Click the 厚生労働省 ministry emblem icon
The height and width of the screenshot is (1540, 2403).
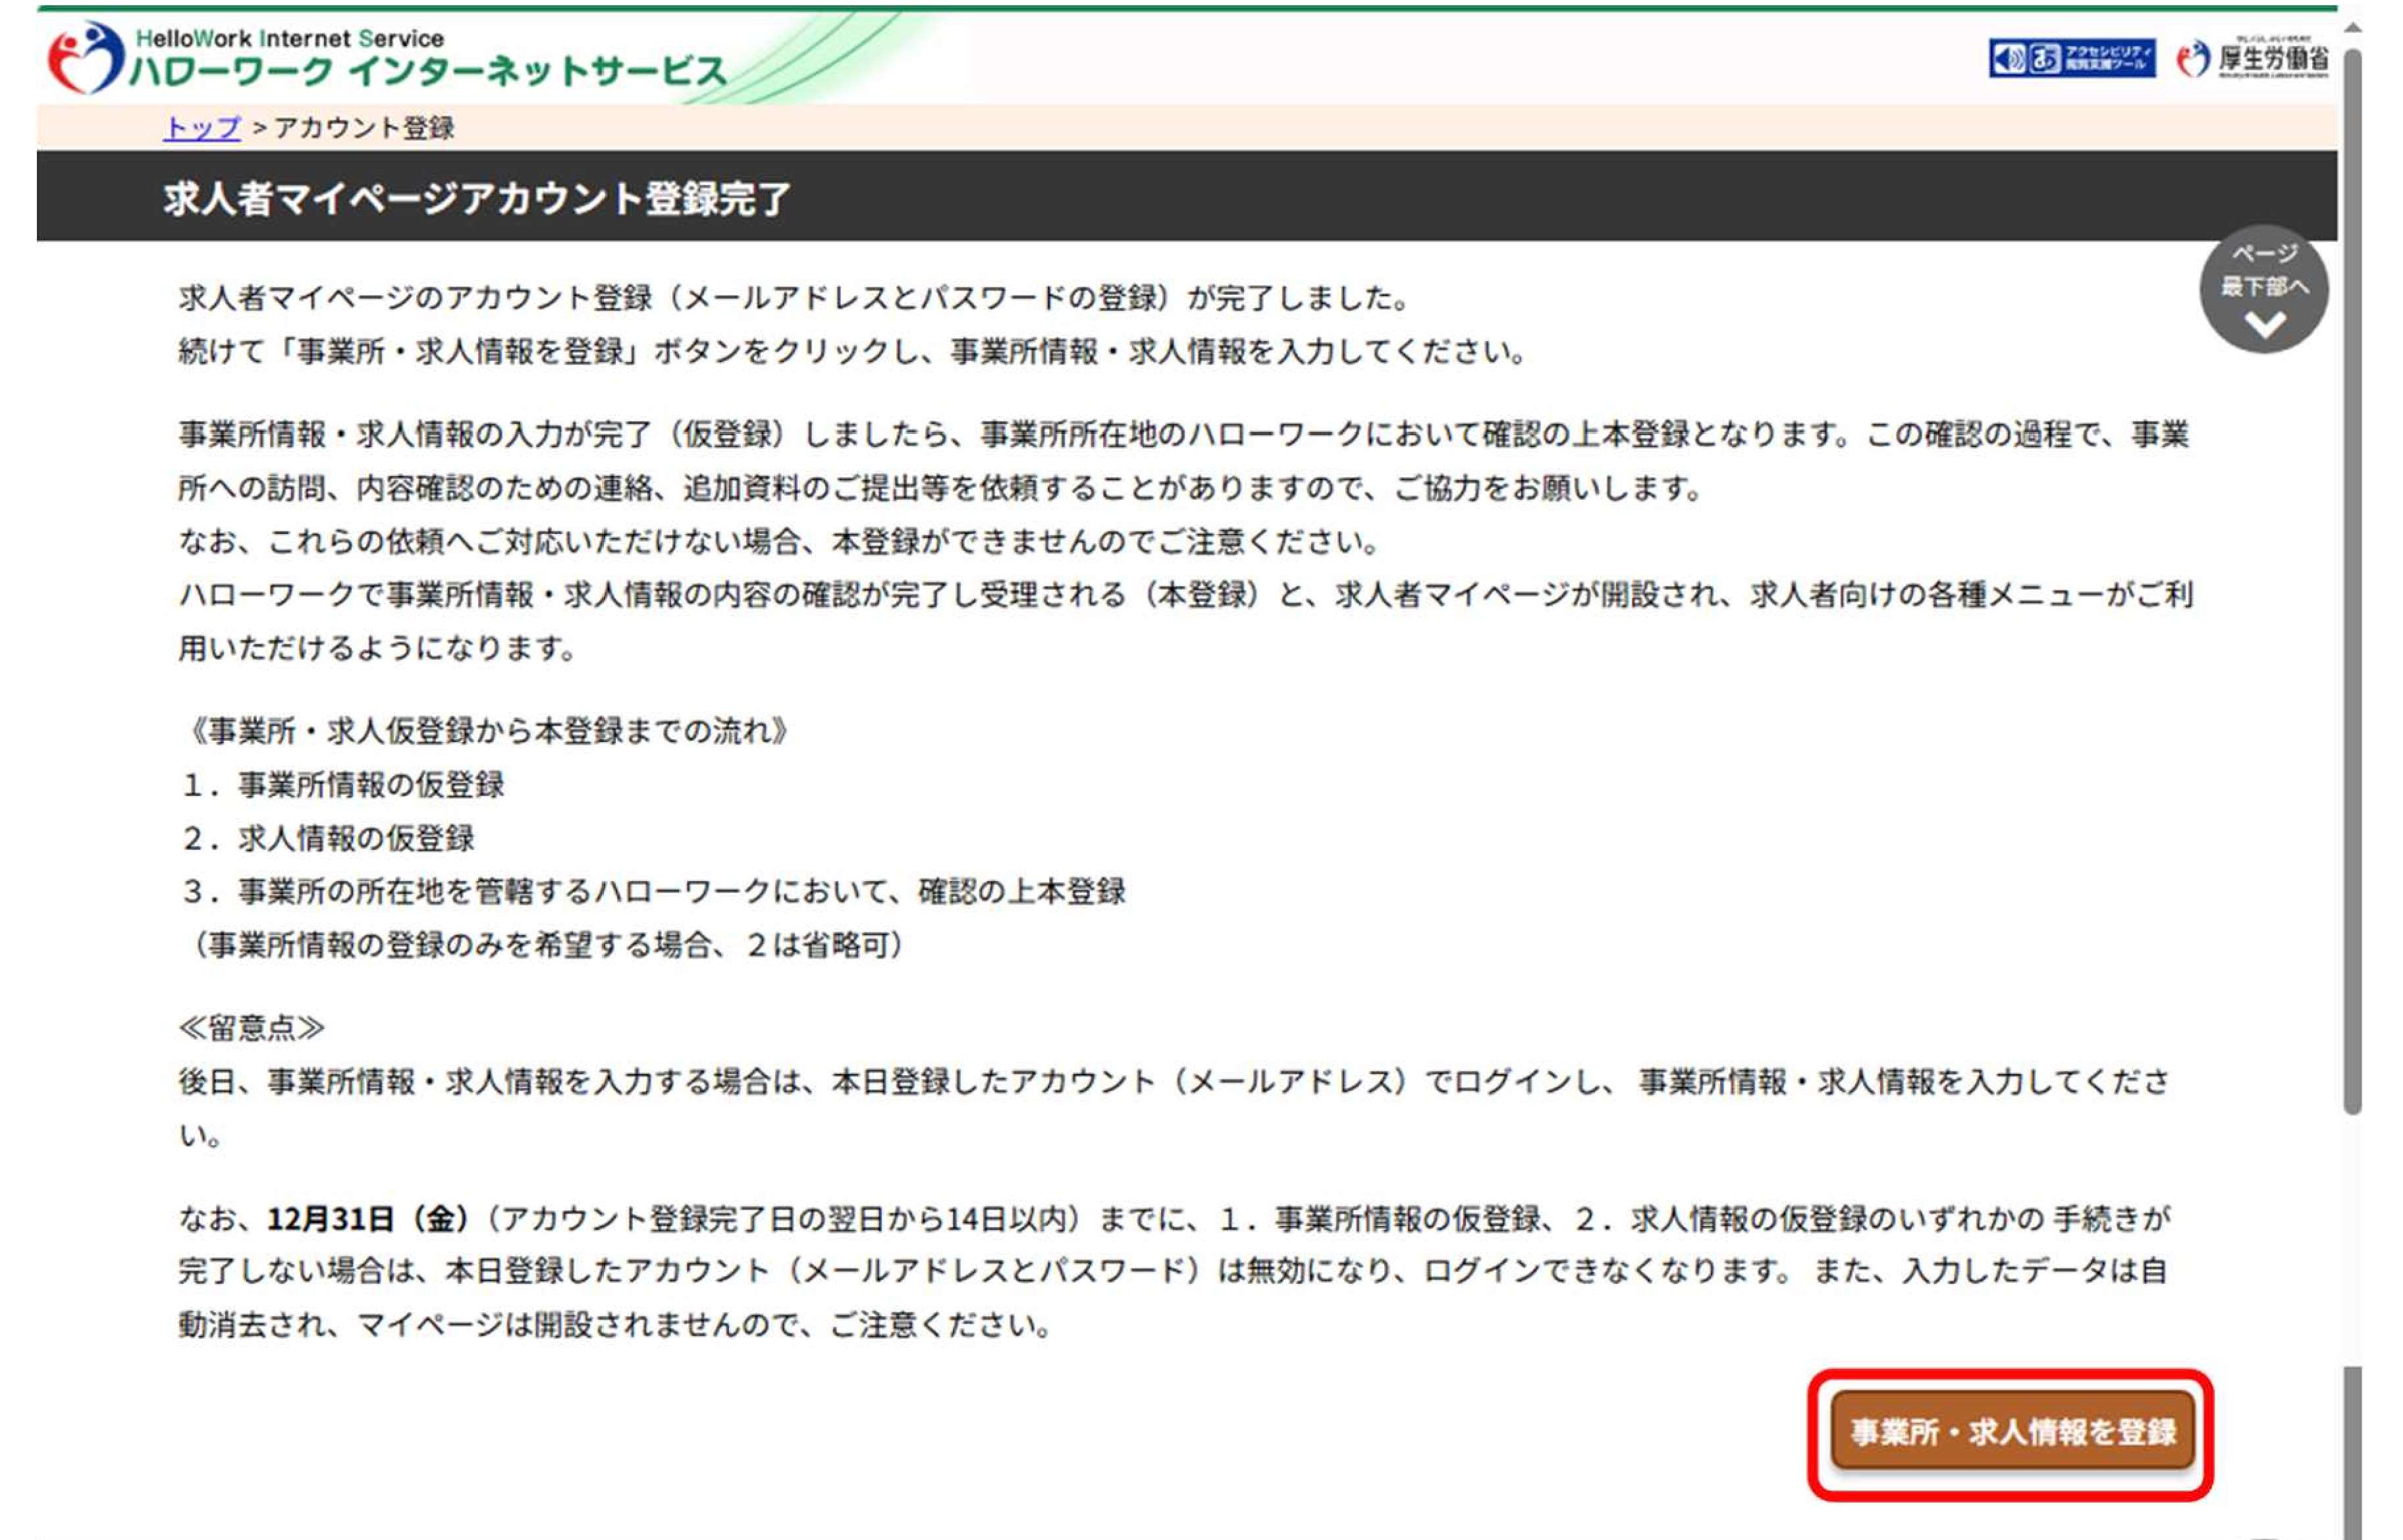(x=2193, y=59)
